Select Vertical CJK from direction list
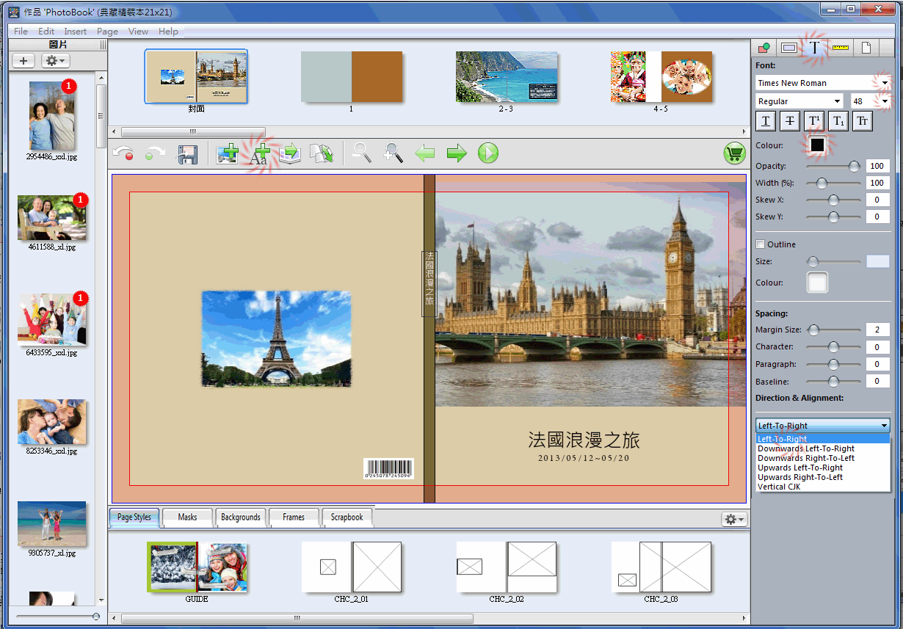Image resolution: width=903 pixels, height=629 pixels. click(x=779, y=487)
